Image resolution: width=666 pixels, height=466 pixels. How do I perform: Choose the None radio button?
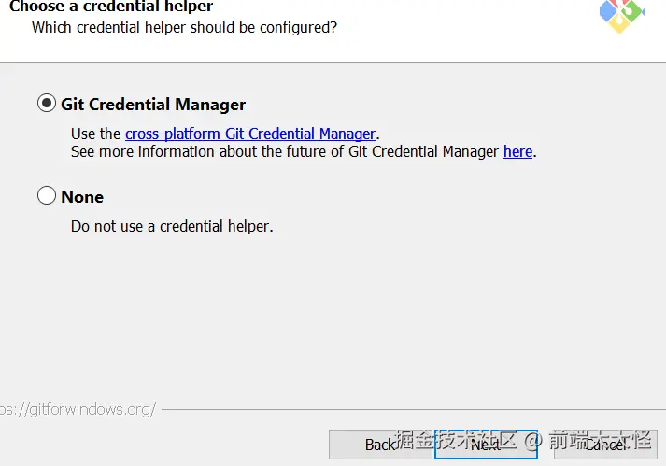click(x=47, y=196)
